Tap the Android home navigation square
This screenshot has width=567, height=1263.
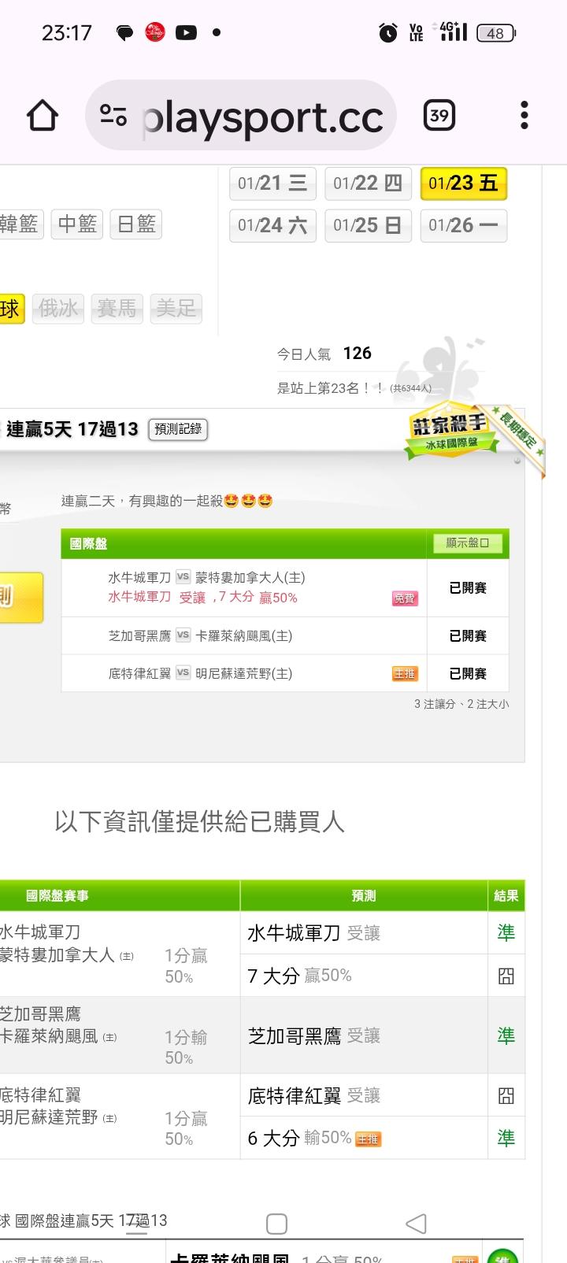click(x=276, y=1223)
